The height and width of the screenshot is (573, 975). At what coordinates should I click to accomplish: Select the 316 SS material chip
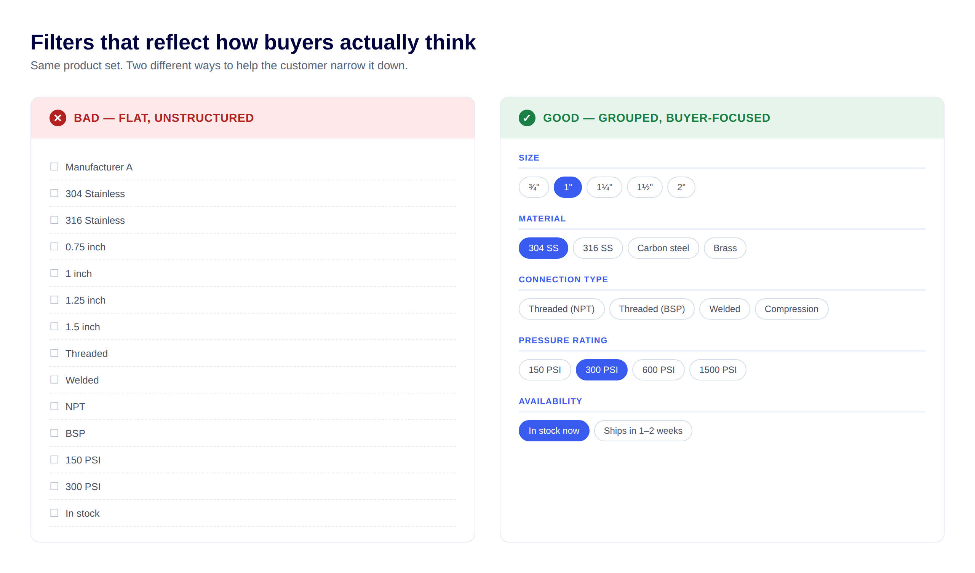598,248
